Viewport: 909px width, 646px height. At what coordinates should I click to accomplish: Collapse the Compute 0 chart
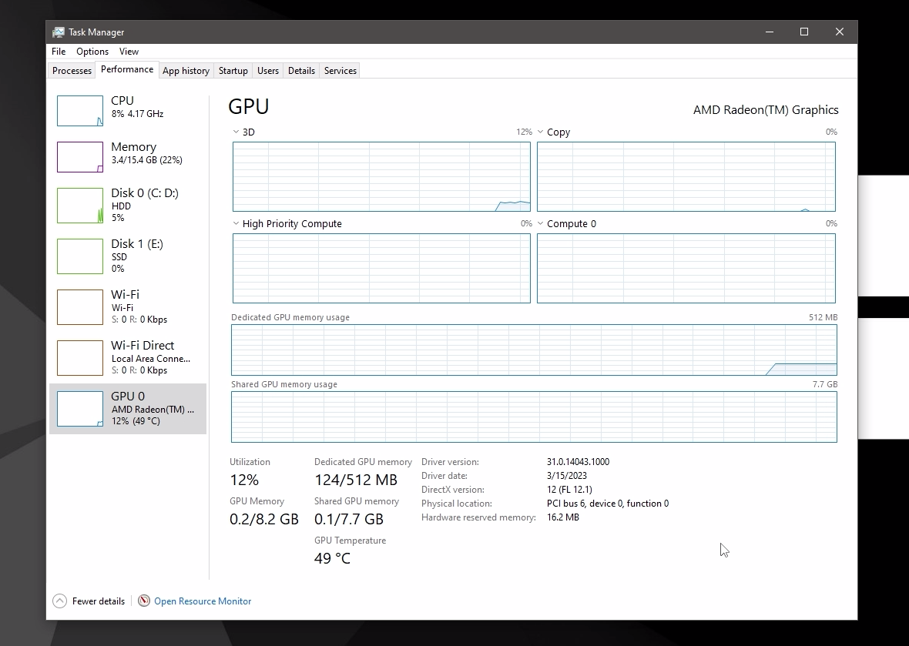point(540,223)
